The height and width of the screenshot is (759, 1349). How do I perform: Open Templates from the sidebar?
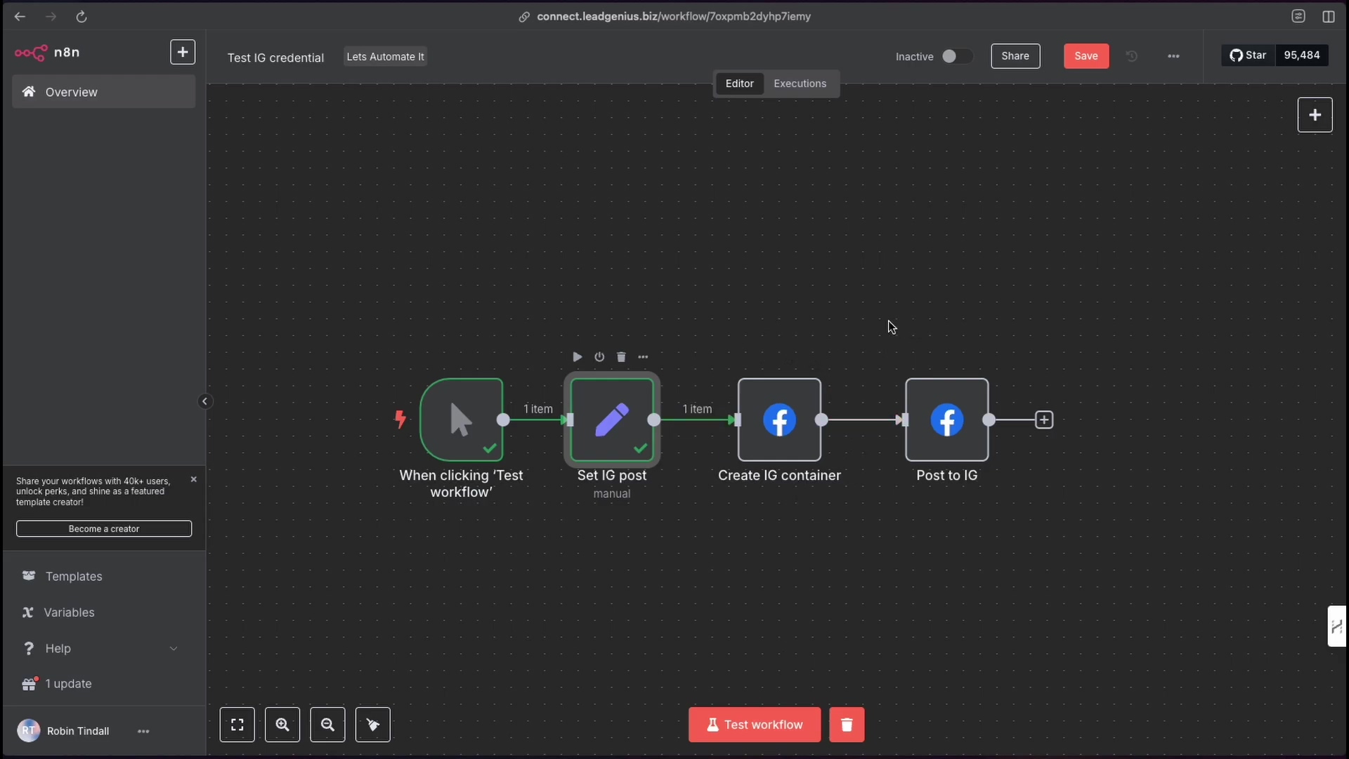point(74,576)
